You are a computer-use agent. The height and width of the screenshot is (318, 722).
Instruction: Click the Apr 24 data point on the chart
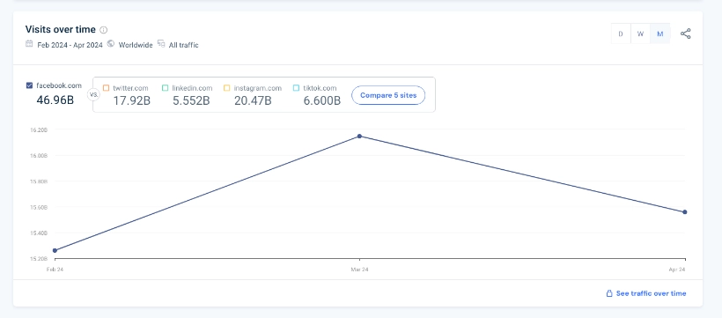coord(685,212)
